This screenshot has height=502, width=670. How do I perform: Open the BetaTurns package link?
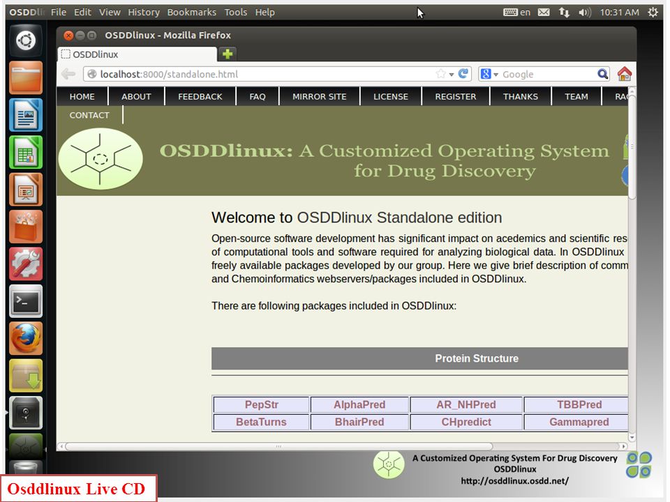[x=262, y=422]
